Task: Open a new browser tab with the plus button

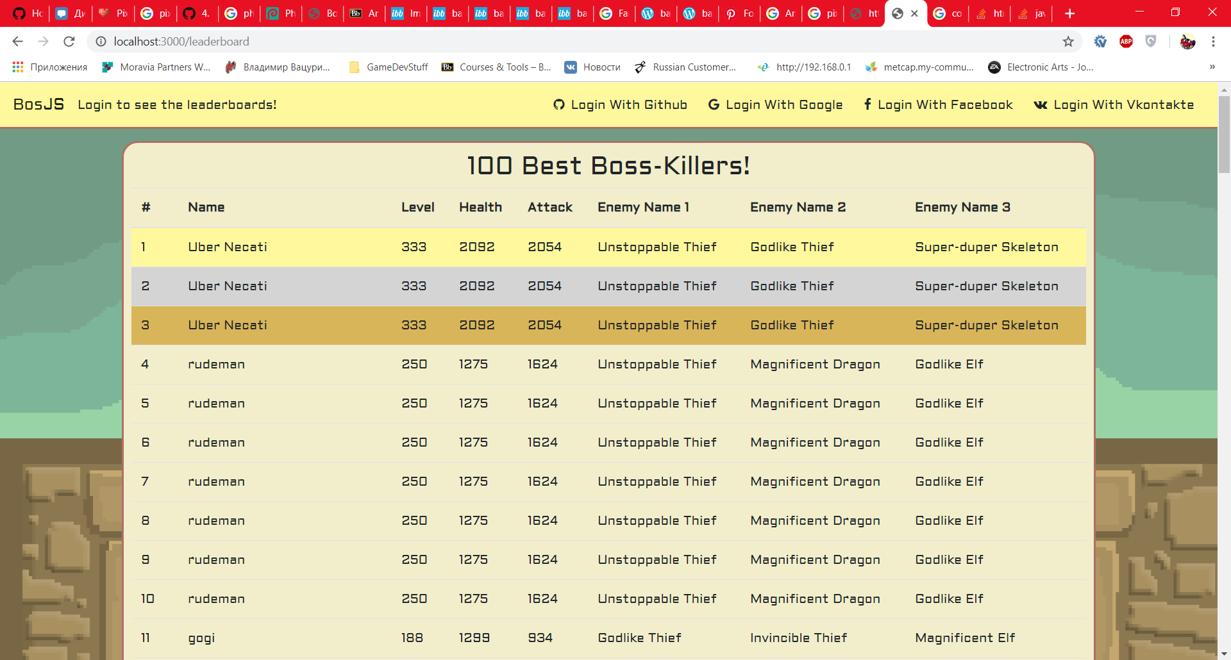Action: (x=1069, y=13)
